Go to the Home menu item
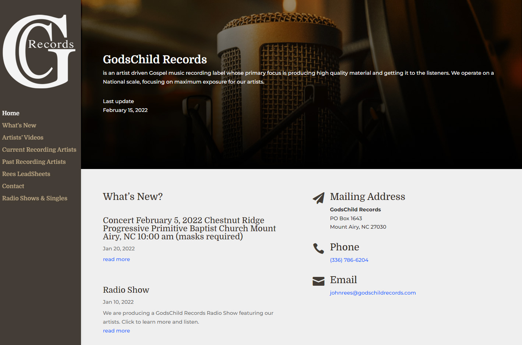This screenshot has height=345, width=522. coord(11,113)
